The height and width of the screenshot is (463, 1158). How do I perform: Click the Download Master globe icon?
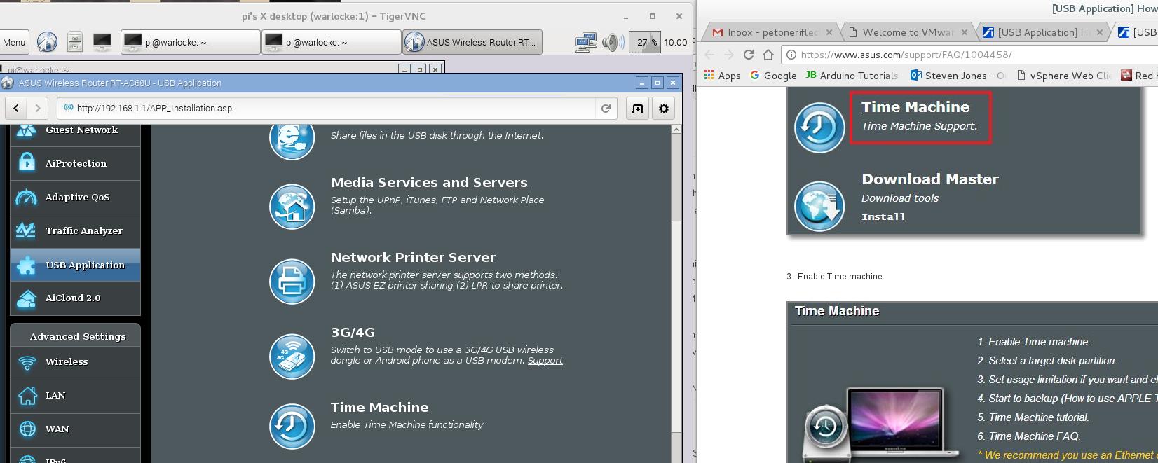819,207
